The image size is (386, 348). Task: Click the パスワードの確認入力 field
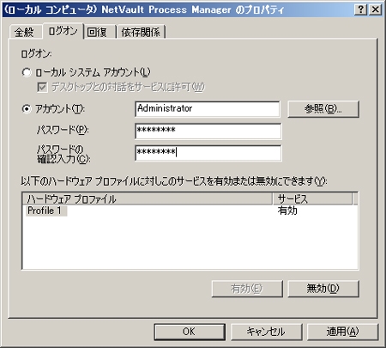pos(208,153)
